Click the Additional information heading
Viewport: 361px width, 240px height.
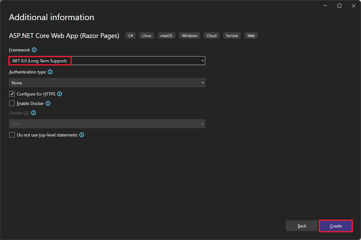52,17
